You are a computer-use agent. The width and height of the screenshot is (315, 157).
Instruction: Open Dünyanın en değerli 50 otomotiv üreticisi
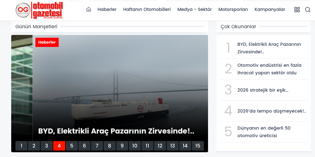point(264,132)
